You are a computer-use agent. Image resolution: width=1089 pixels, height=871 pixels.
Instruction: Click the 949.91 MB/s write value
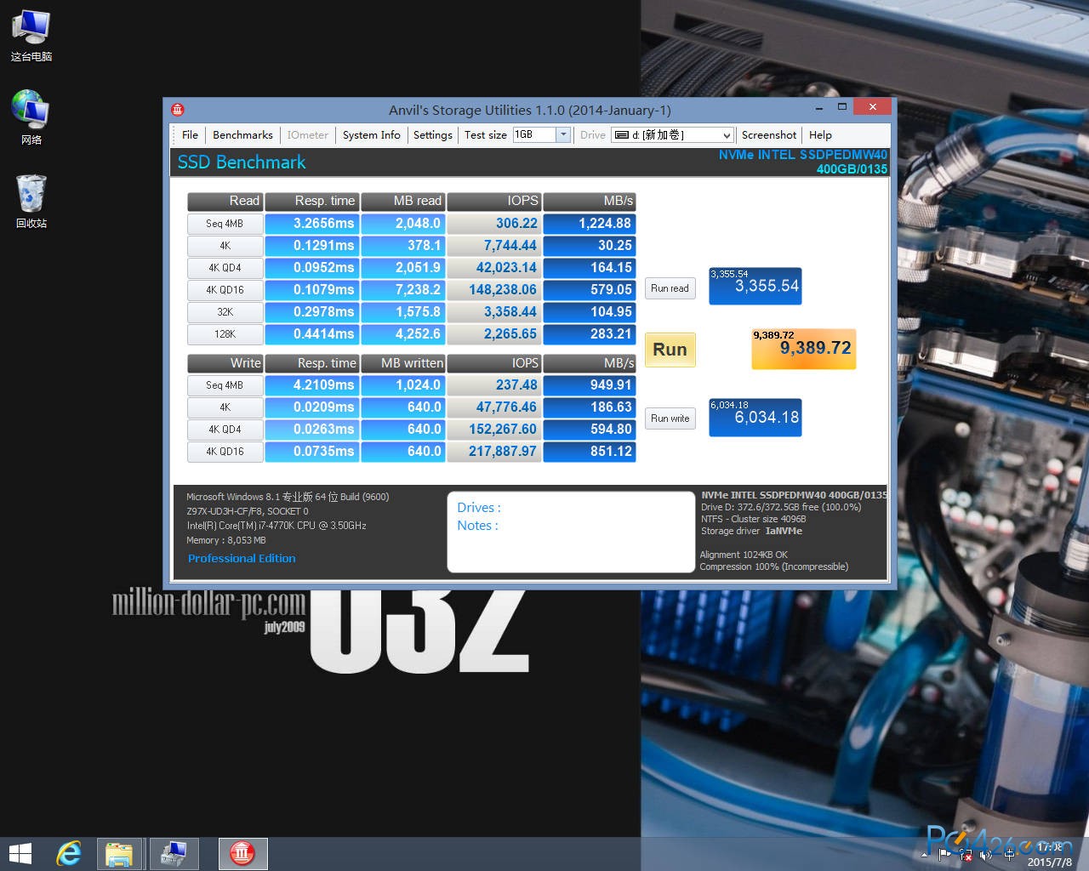[x=589, y=385]
